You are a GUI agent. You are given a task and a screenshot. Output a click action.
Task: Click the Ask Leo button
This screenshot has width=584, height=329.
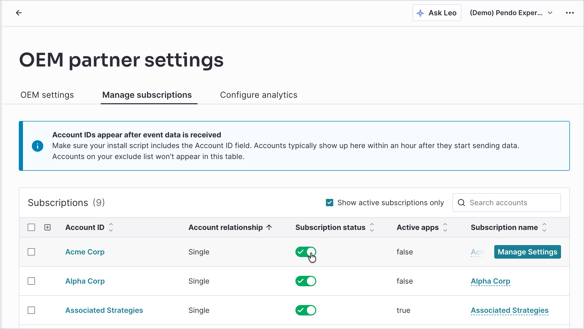(x=437, y=13)
